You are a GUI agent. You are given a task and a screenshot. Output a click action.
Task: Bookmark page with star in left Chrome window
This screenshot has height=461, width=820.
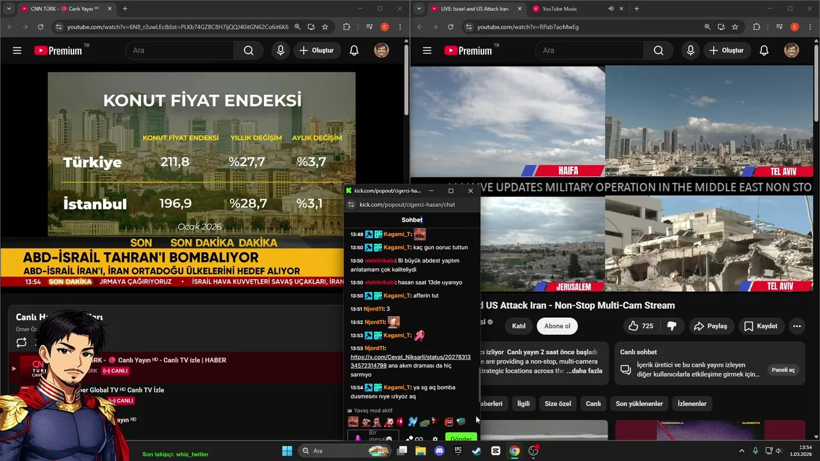pos(325,27)
